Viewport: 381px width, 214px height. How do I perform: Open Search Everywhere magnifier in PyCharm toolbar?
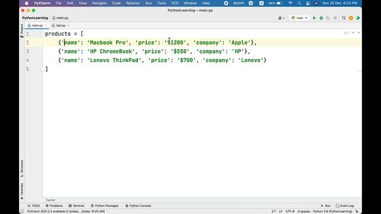pyautogui.click(x=344, y=18)
